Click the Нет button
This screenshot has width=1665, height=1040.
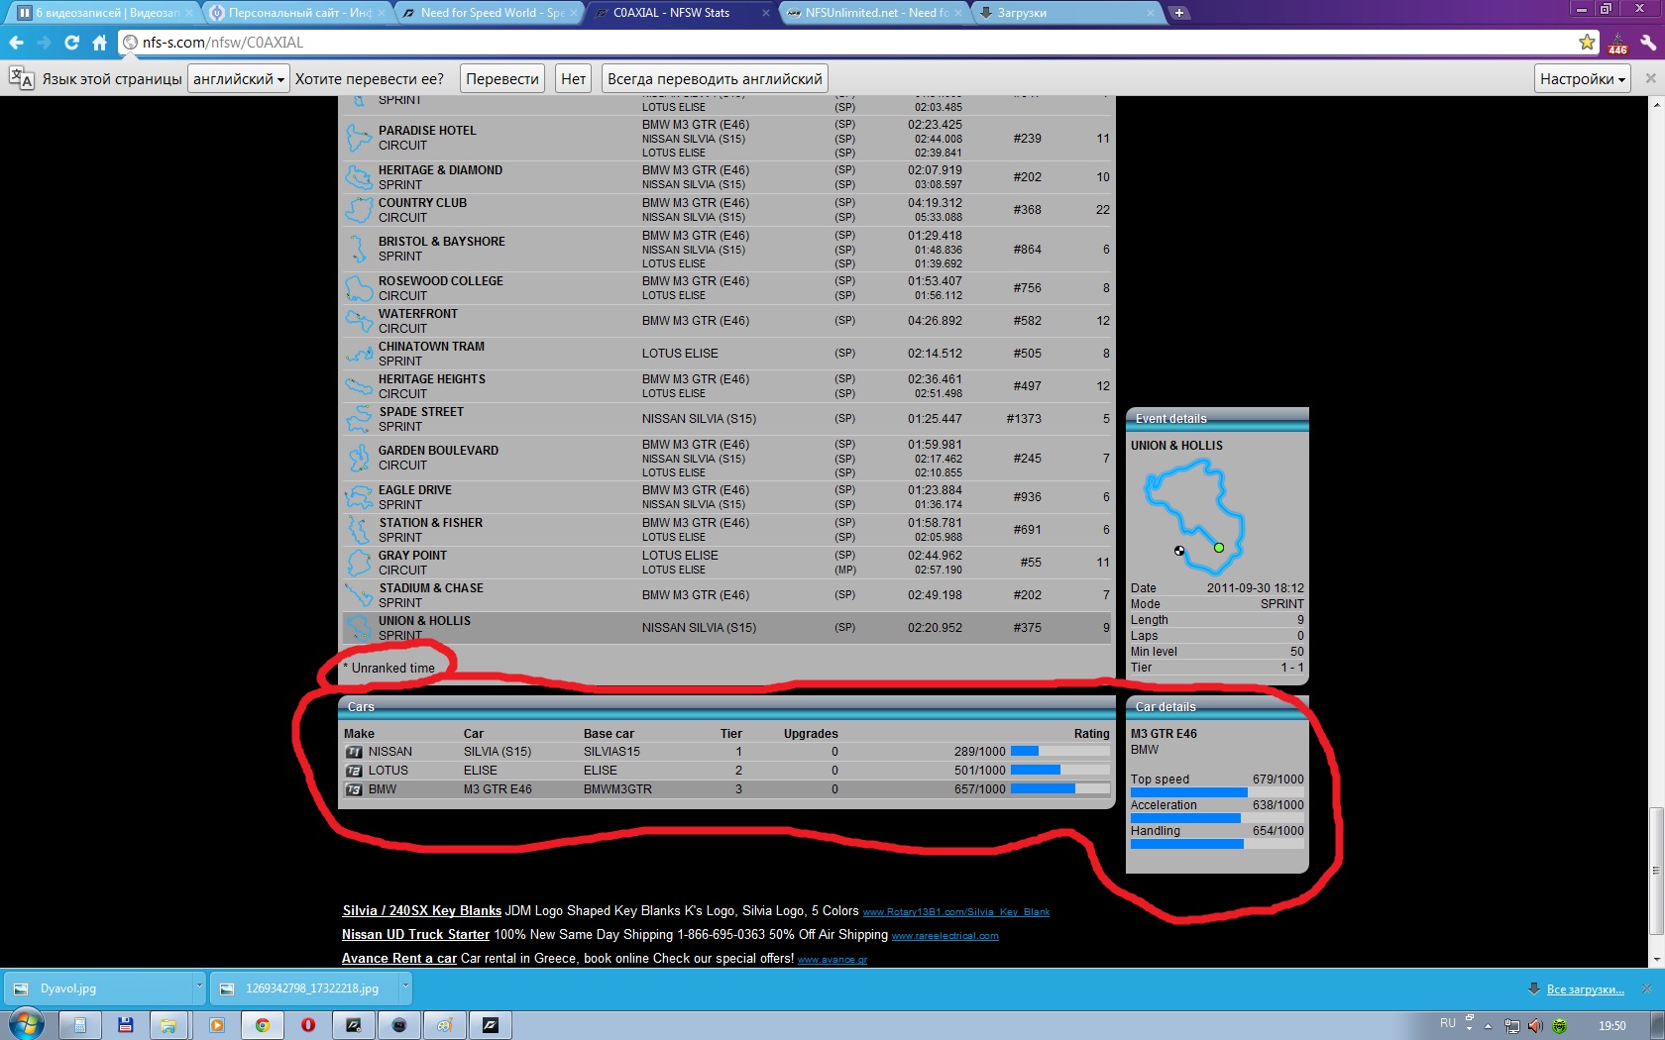(x=573, y=78)
